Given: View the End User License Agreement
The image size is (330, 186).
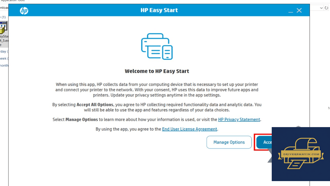Looking at the screenshot, I should [x=189, y=129].
